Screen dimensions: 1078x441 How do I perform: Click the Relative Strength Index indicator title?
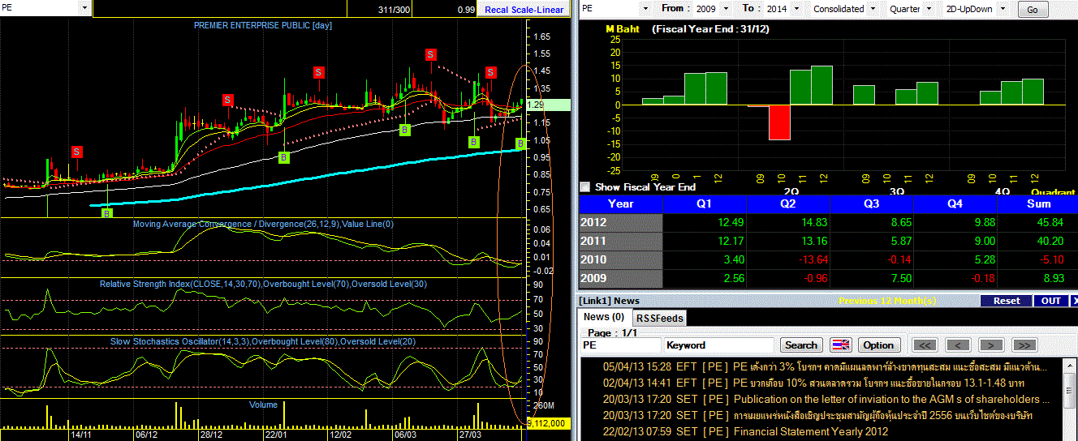pyautogui.click(x=264, y=284)
